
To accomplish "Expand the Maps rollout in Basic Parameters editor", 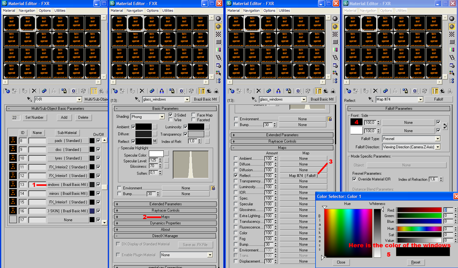I will click(x=165, y=217).
